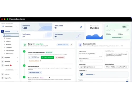Screen dimensions: 132x99
Task: Click the first green step checkmark
Action: click(x=24, y=51)
